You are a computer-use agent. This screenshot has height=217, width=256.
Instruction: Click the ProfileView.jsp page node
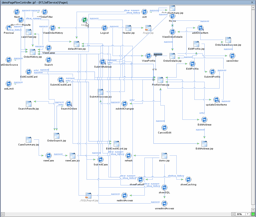160,80
